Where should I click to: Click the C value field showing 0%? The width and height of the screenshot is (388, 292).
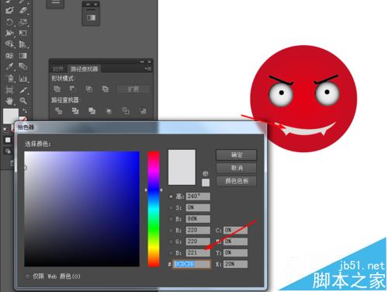(x=235, y=230)
